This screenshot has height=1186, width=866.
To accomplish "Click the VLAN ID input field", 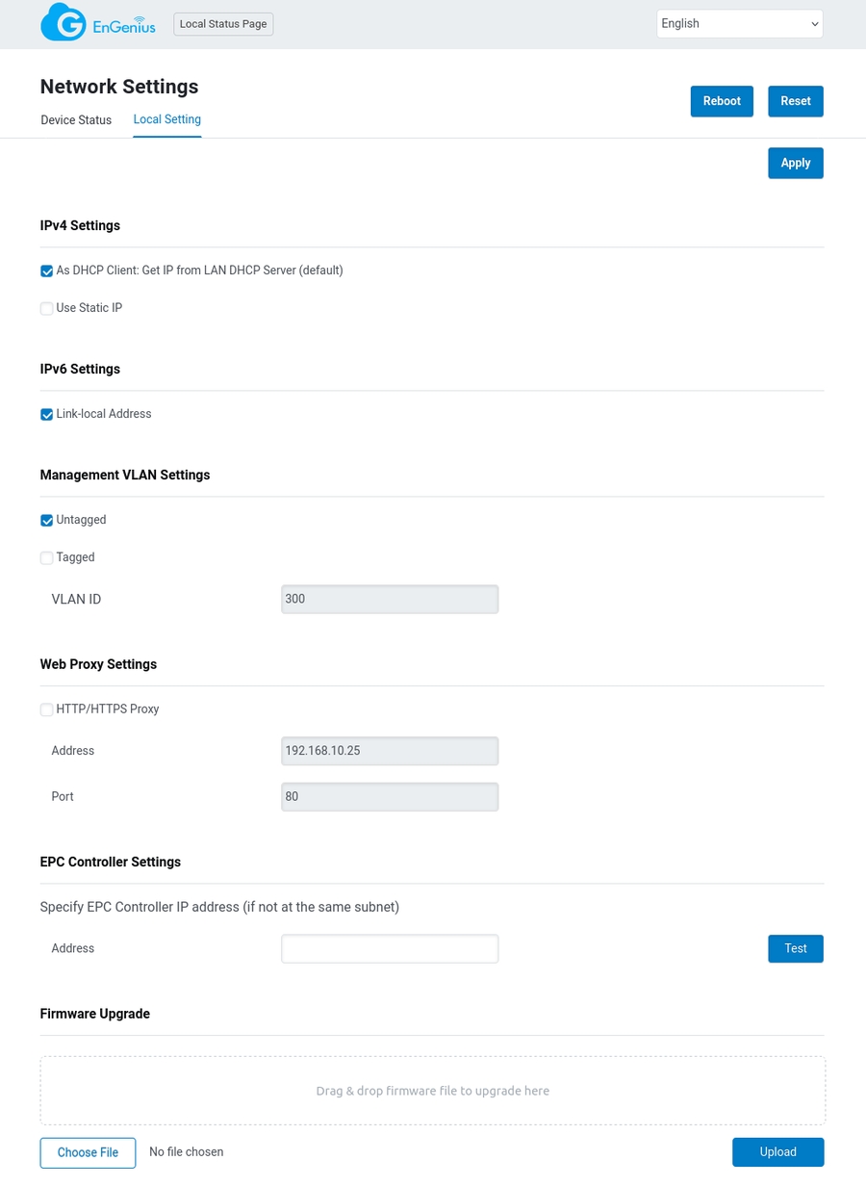I will click(x=390, y=599).
